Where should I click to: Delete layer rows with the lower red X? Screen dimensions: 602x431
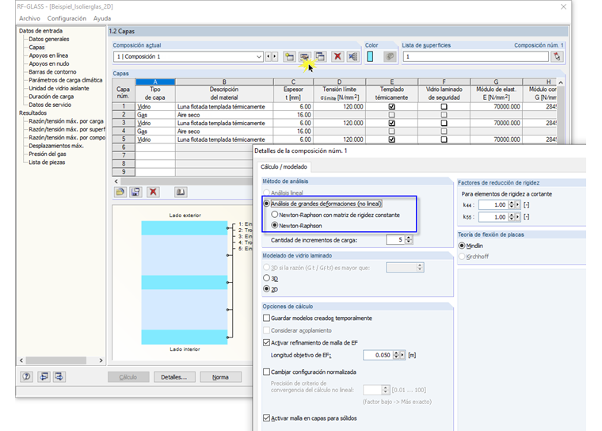pyautogui.click(x=153, y=192)
